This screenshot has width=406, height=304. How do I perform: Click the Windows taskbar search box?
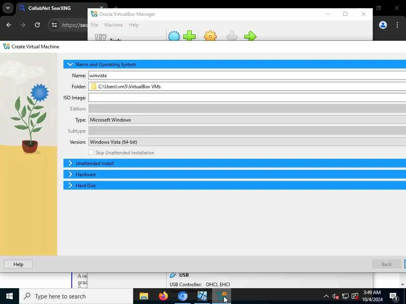coord(76,296)
